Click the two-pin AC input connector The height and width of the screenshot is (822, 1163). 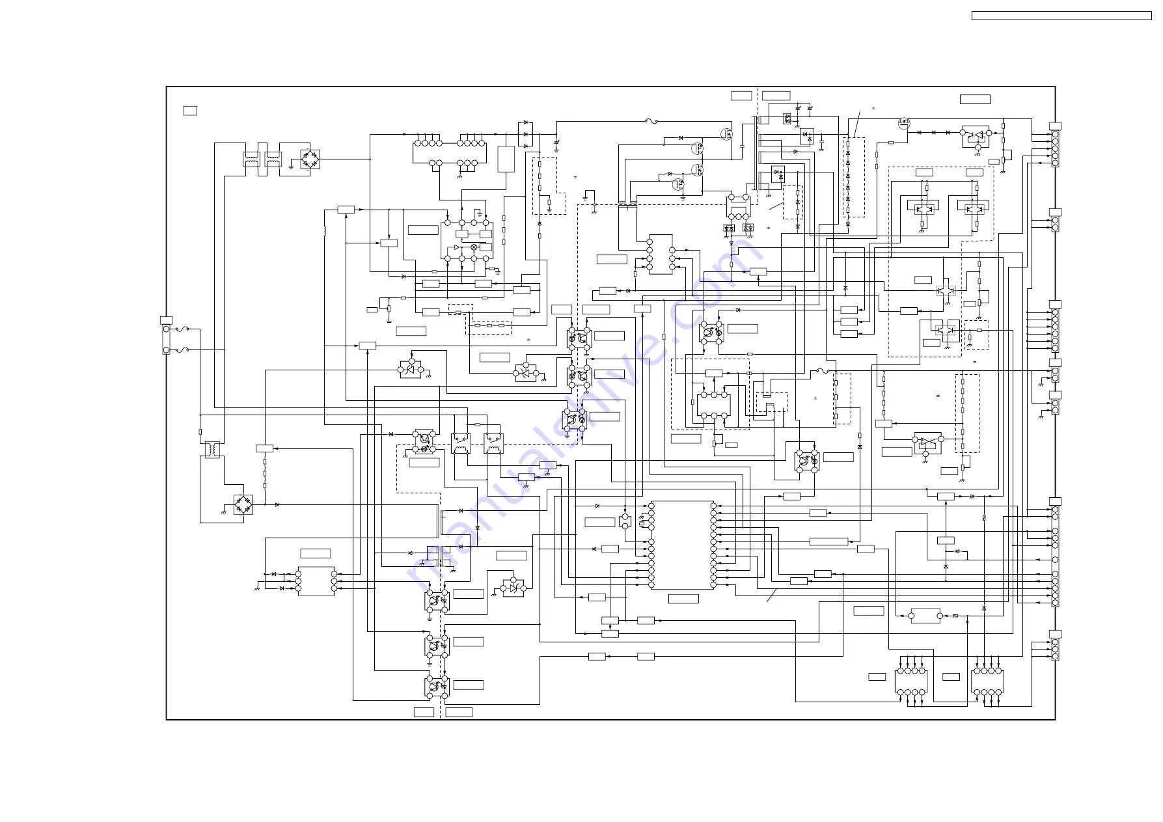[166, 340]
